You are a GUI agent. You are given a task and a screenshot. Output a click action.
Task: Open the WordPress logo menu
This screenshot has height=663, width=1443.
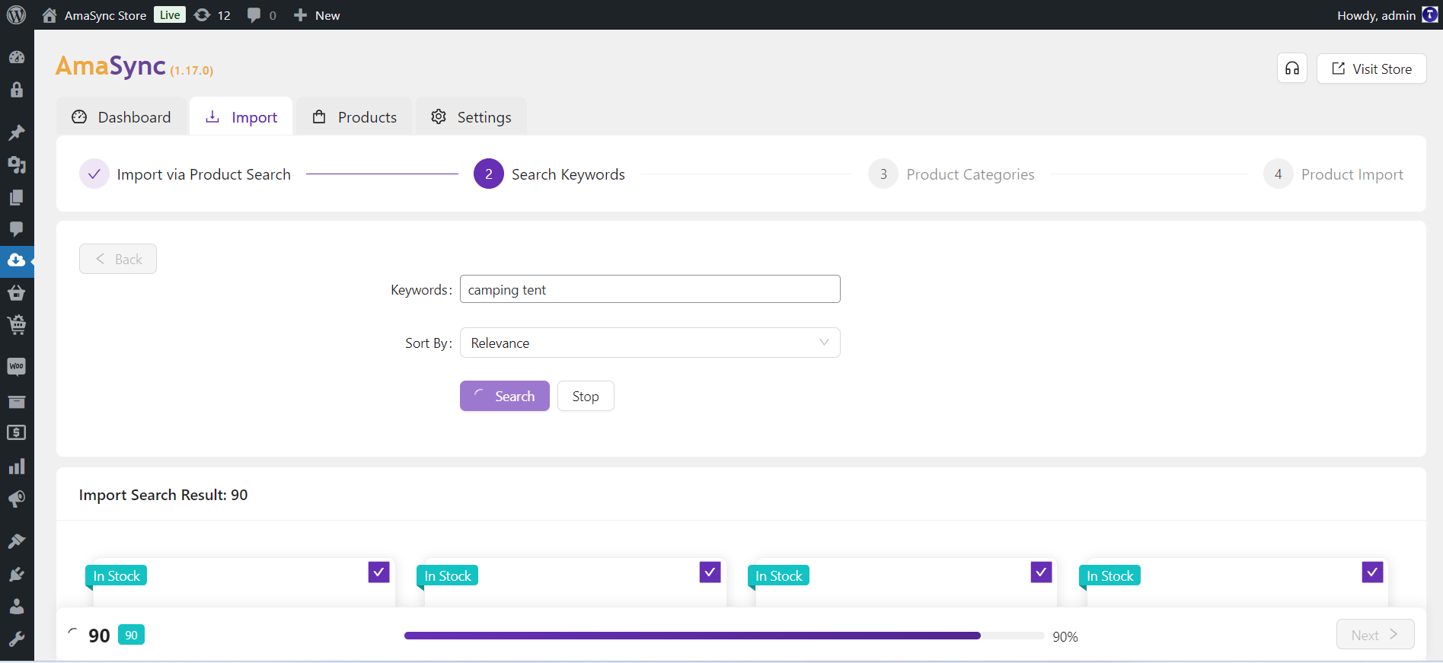[16, 14]
